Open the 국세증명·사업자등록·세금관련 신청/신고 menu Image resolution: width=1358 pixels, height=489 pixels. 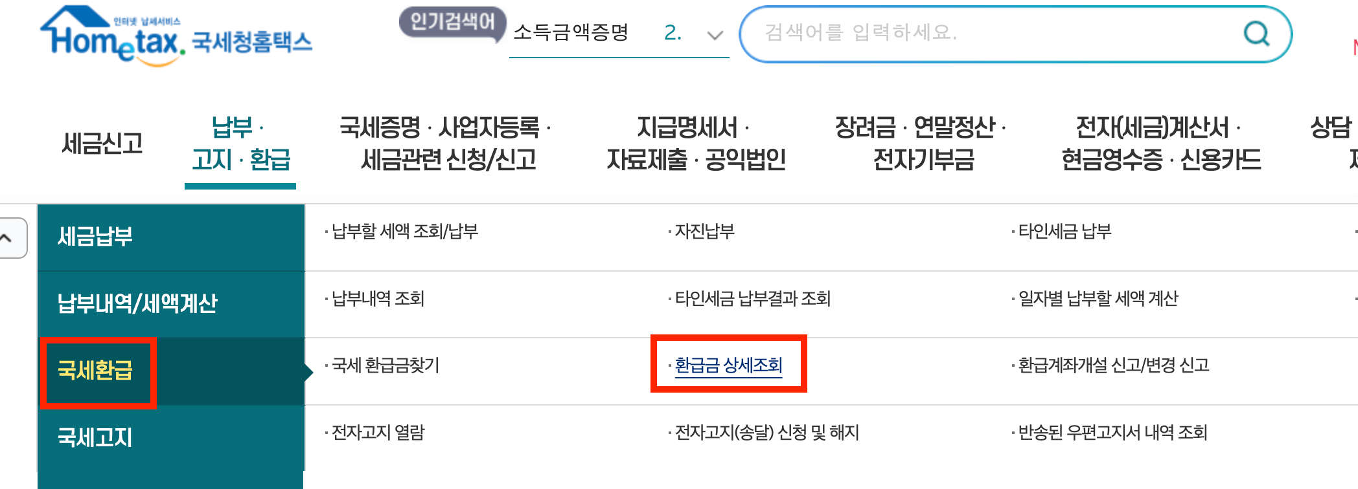[x=446, y=144]
